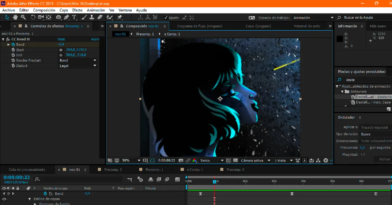392x205 pixels.
Task: Show hidden panels with double-arrow next to Material
Action: pyautogui.click(x=330, y=26)
